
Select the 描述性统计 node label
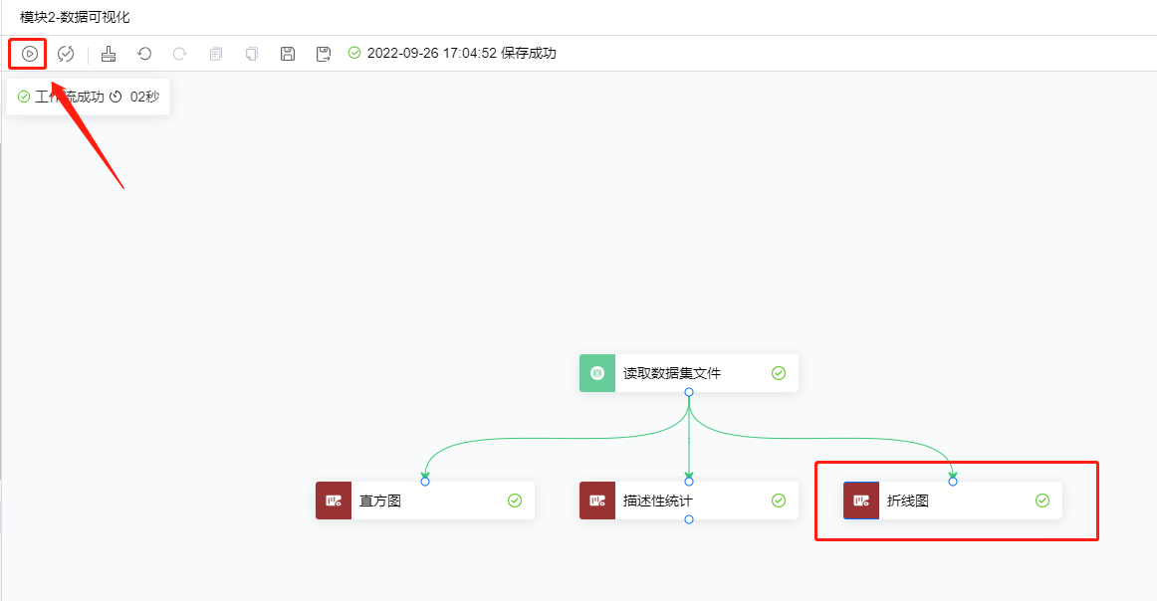click(657, 501)
